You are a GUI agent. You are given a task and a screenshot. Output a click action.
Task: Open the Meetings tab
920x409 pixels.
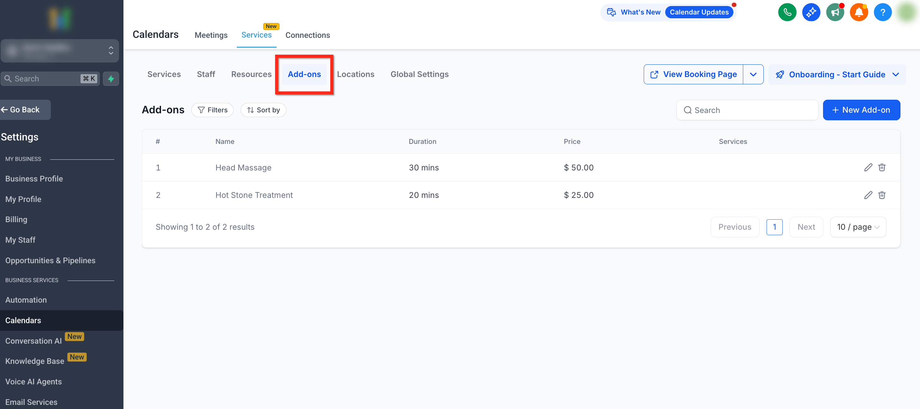pos(211,35)
